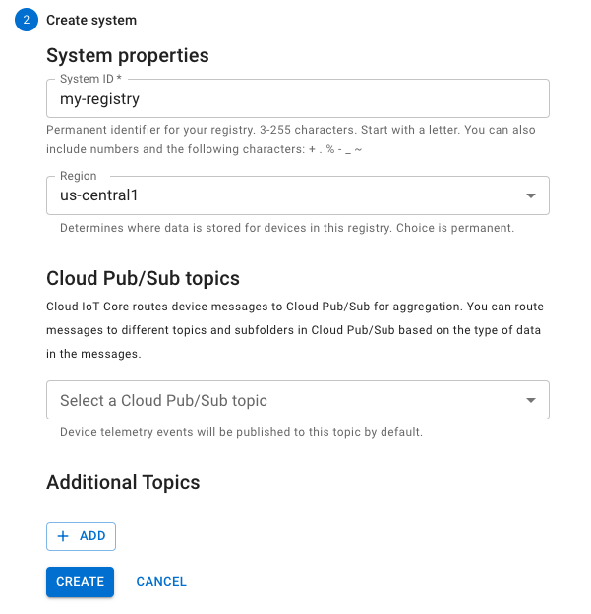
Task: Click the 'Determines where data is stored' hint
Action: point(286,228)
